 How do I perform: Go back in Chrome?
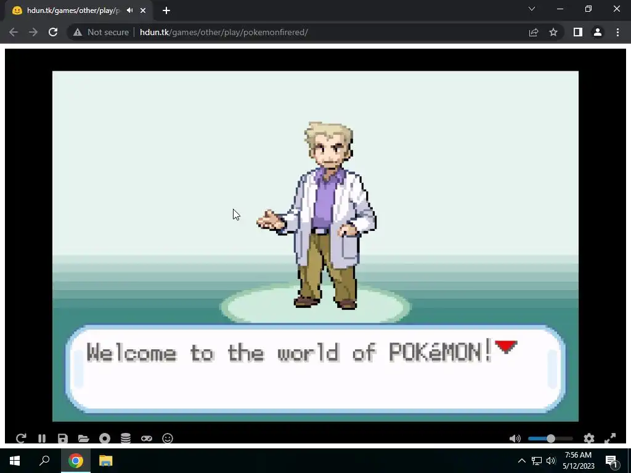(14, 32)
